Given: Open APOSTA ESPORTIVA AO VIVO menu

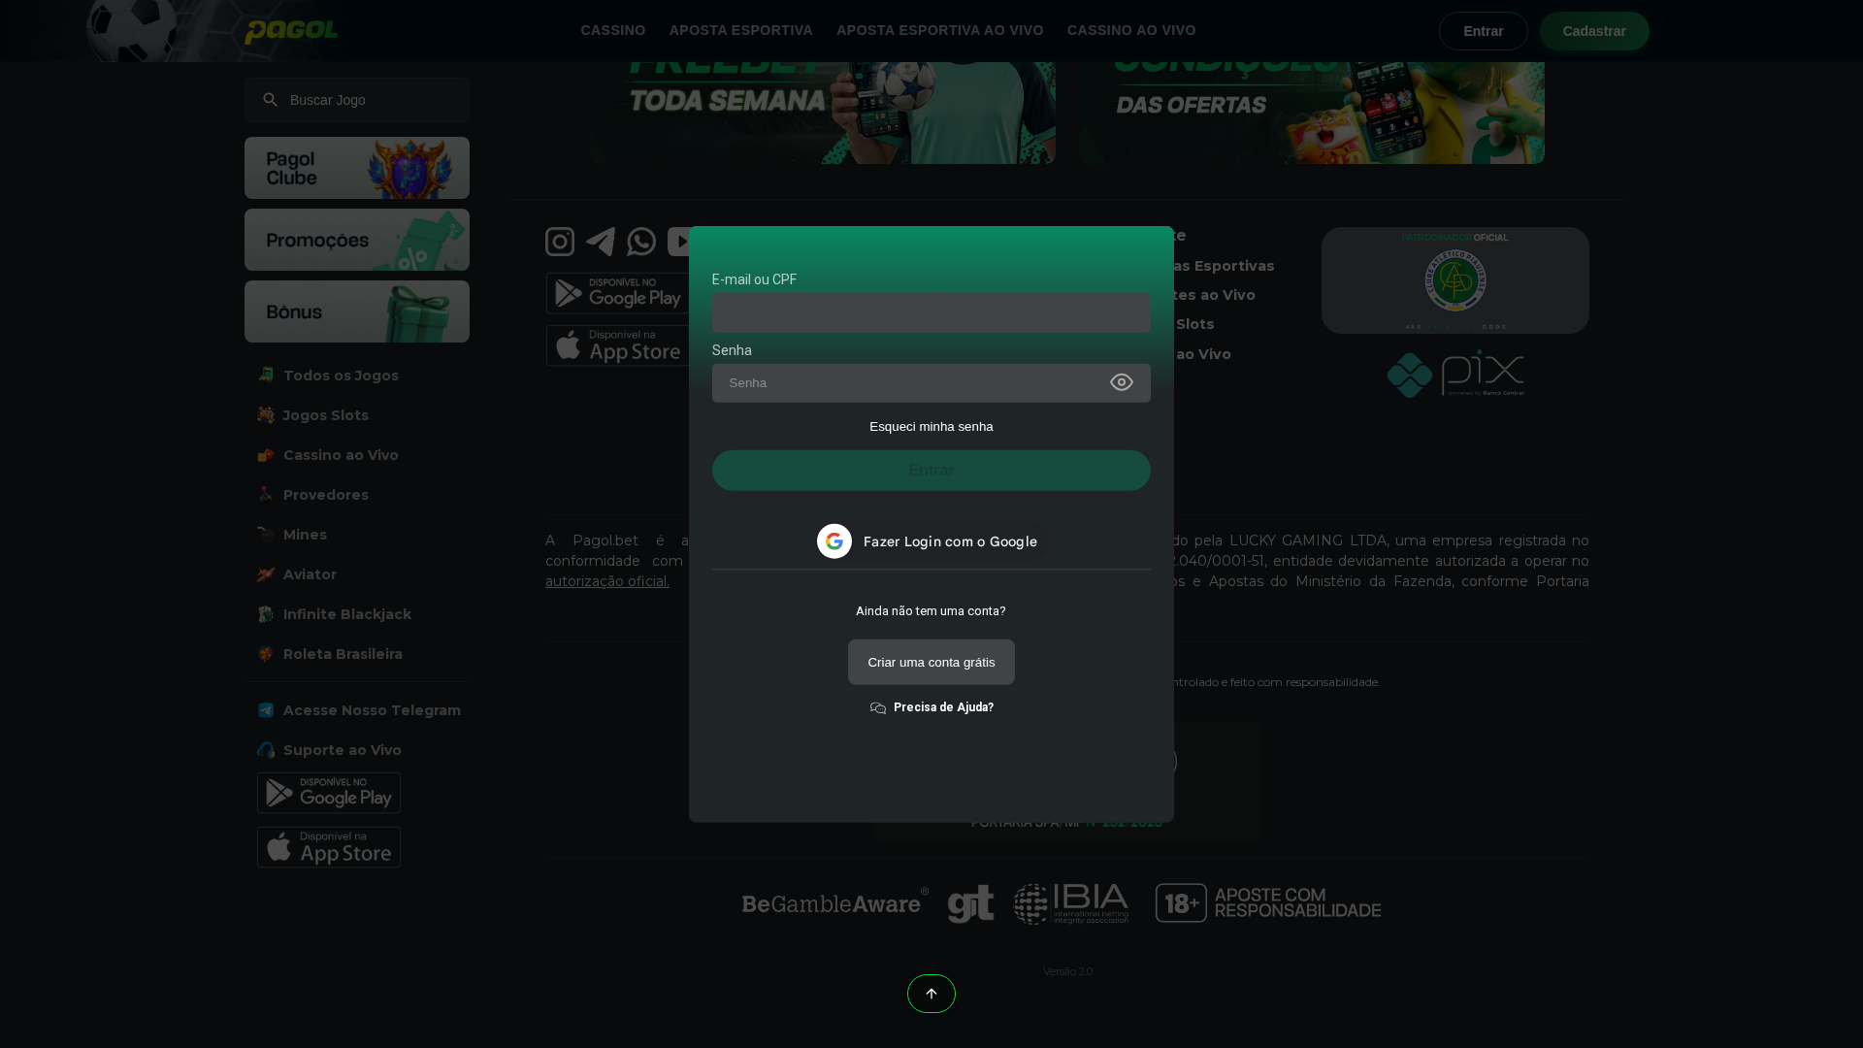Looking at the screenshot, I should point(940,30).
